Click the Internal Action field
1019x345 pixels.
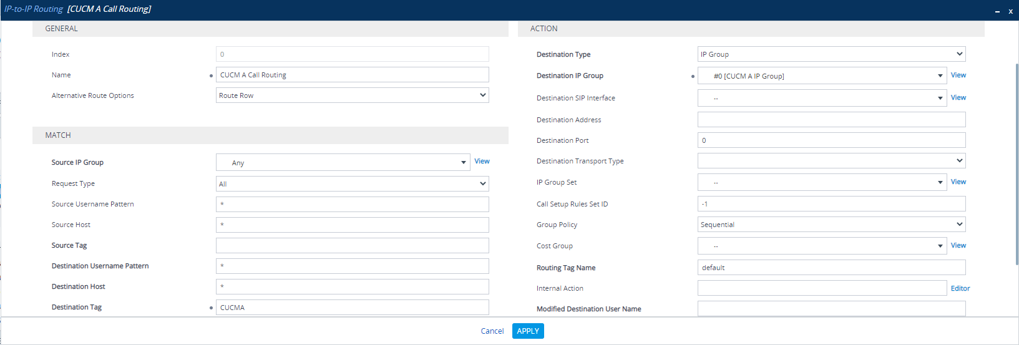(x=822, y=288)
